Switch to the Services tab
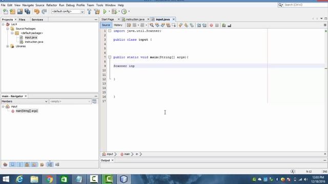328x184 pixels. tap(37, 19)
